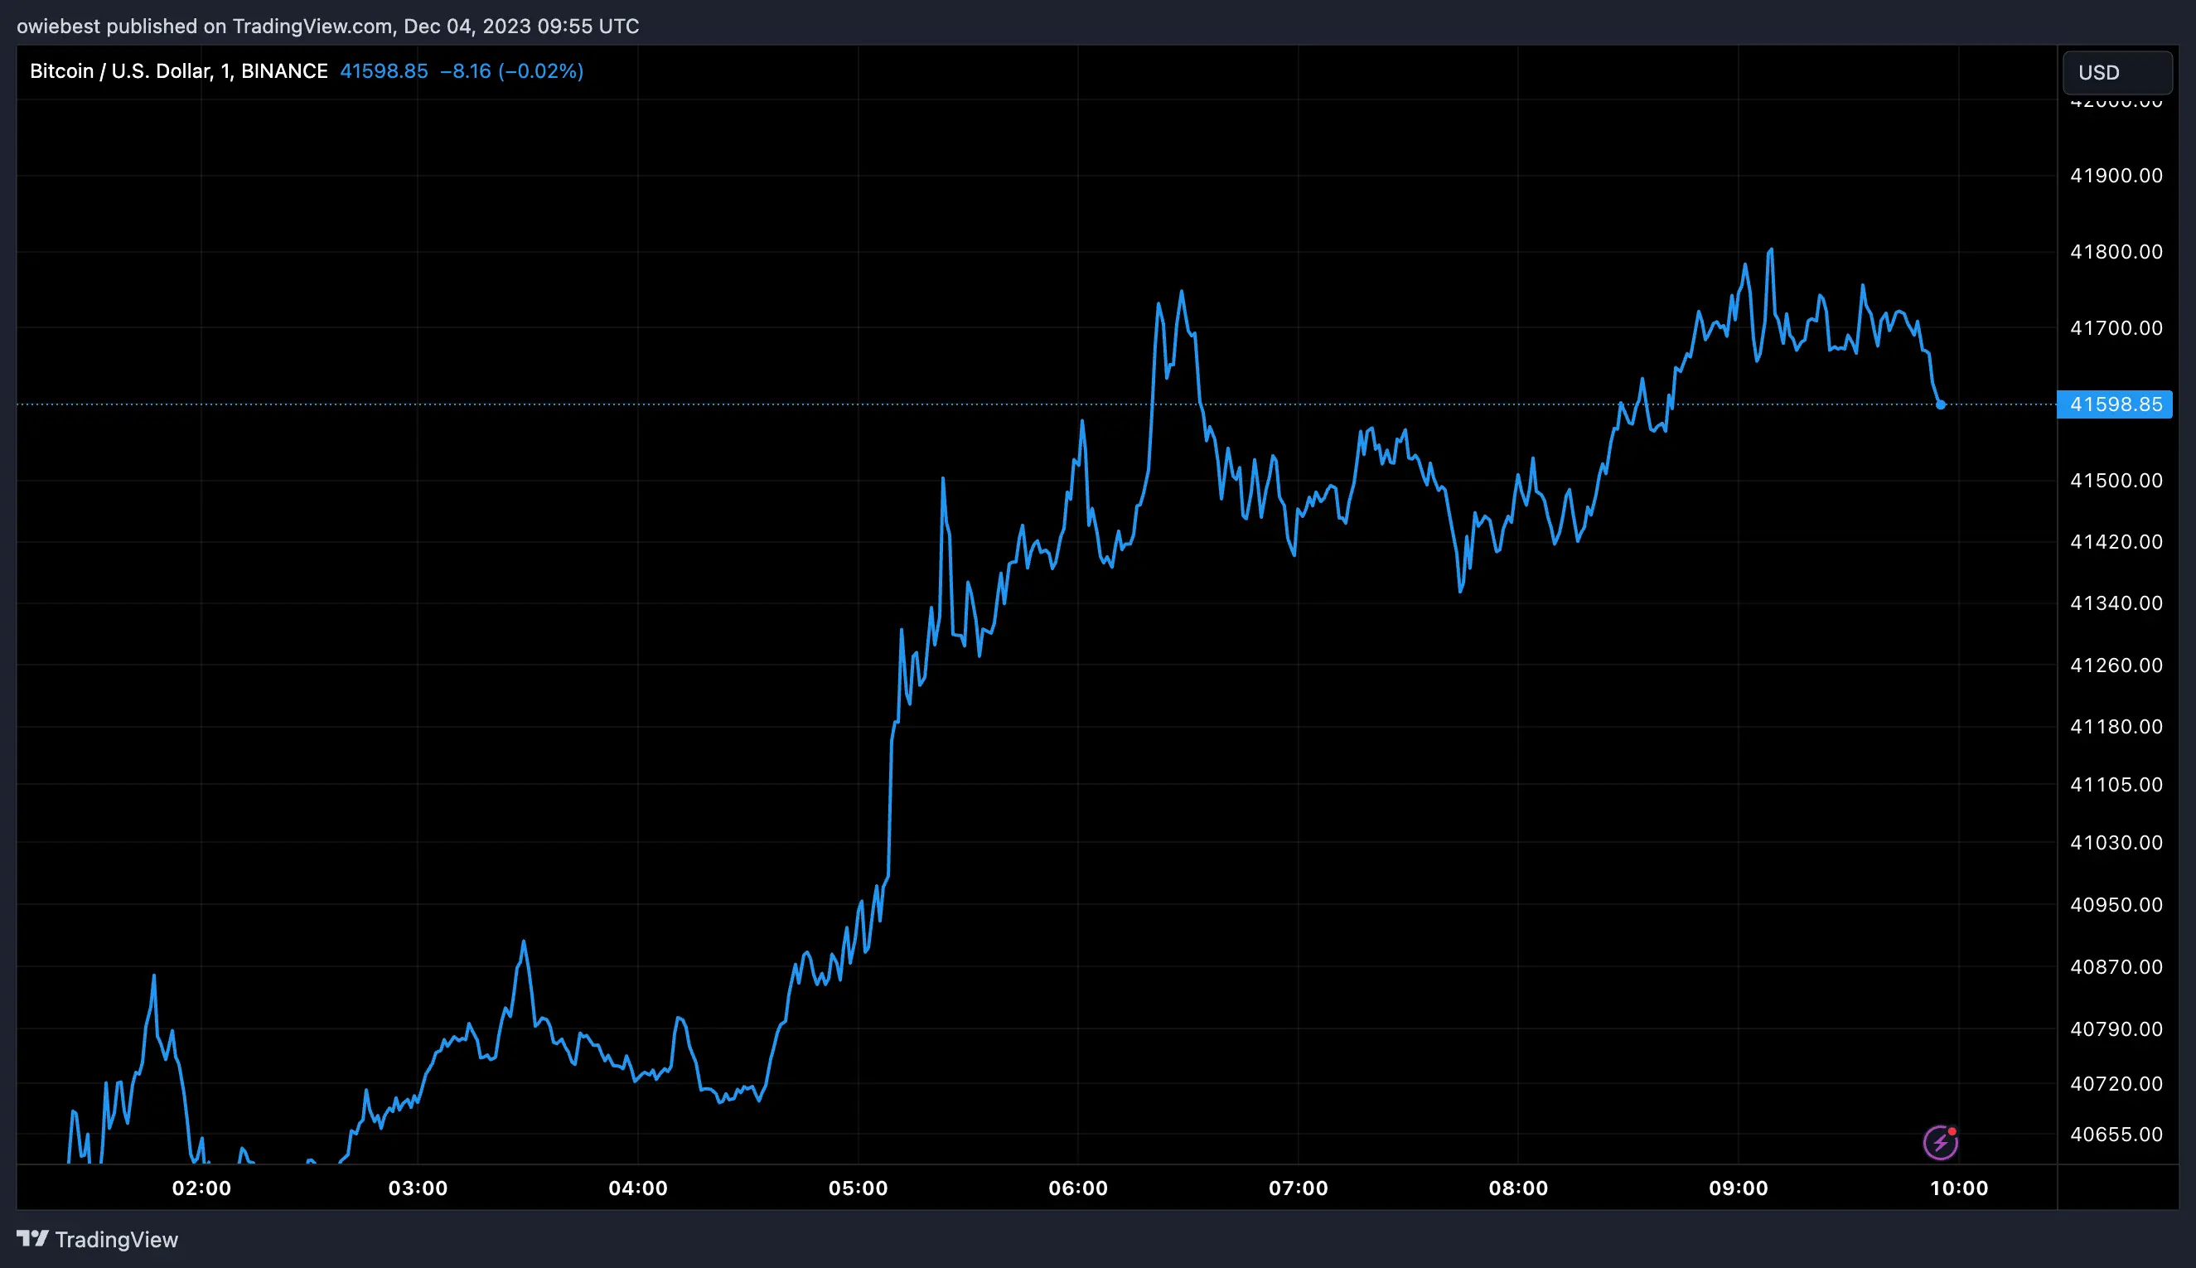Screen dimensions: 2196x1268
Task: Click the dotted last-price line across the chart
Action: [x=610, y=404]
